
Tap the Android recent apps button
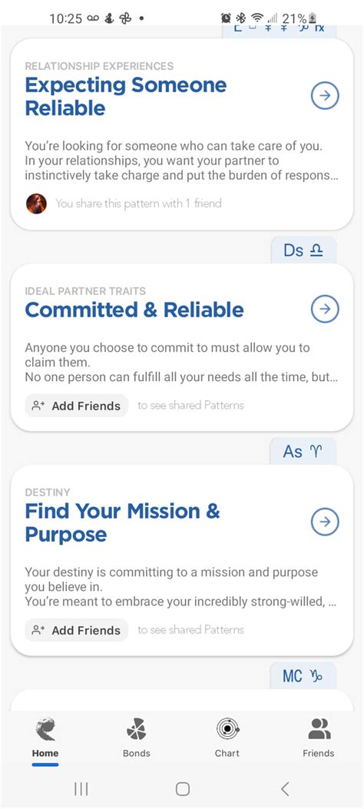(81, 788)
